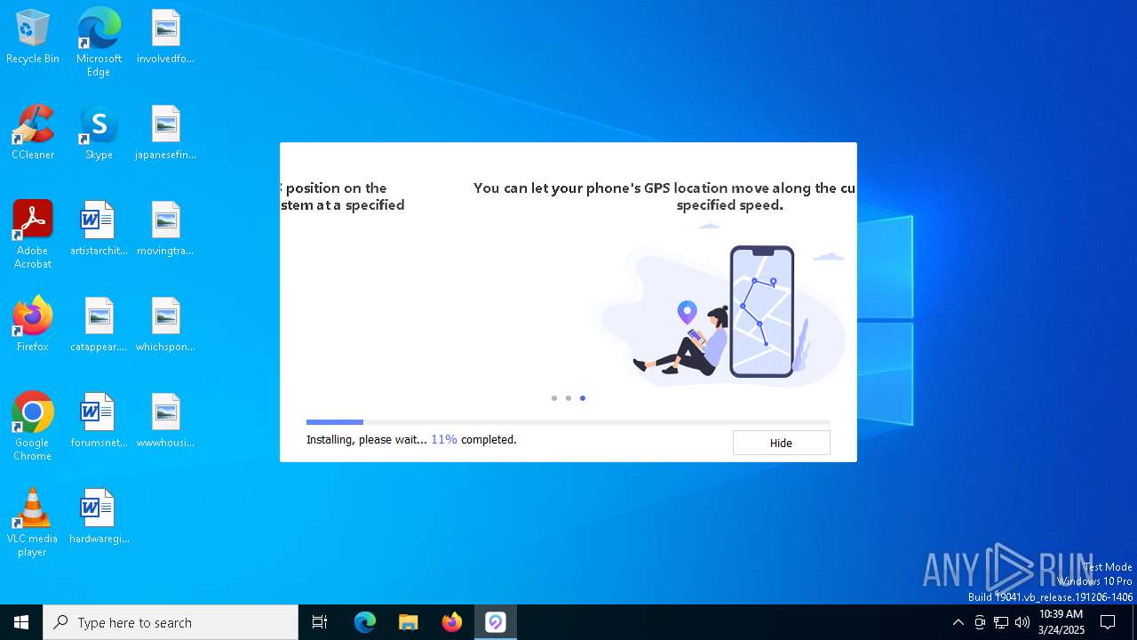The height and width of the screenshot is (640, 1137).
Task: Click the meet now tray icon
Action: click(x=980, y=622)
